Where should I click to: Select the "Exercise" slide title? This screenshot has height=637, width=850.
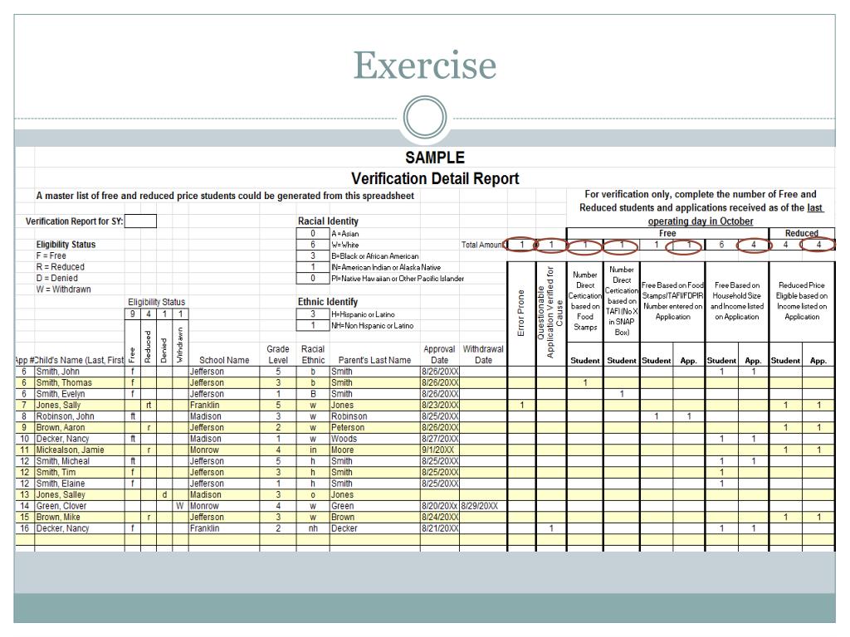pyautogui.click(x=425, y=66)
